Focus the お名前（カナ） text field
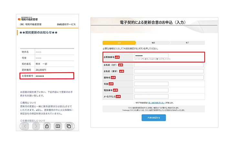The height and width of the screenshot is (145, 234). (x=169, y=65)
